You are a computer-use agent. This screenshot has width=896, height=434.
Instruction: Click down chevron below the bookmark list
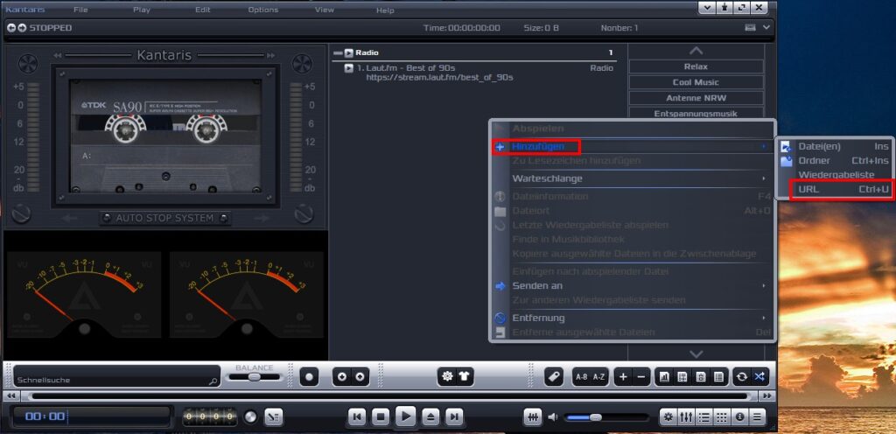696,354
